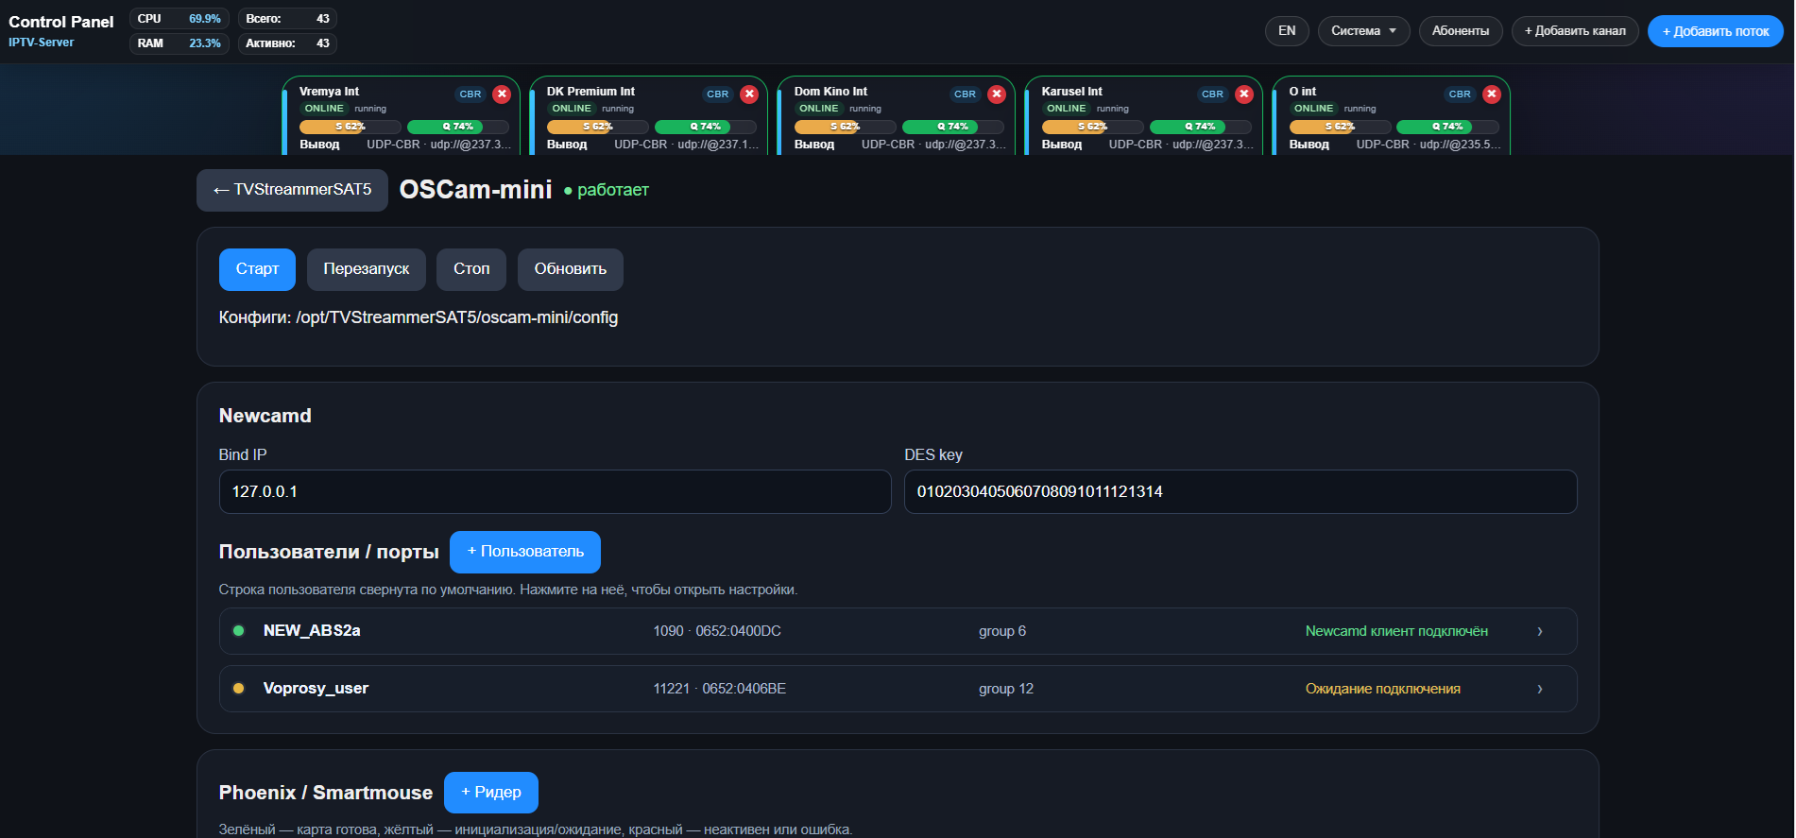The height and width of the screenshot is (838, 1796).
Task: Click Активно: 43 counter
Action: click(x=287, y=43)
